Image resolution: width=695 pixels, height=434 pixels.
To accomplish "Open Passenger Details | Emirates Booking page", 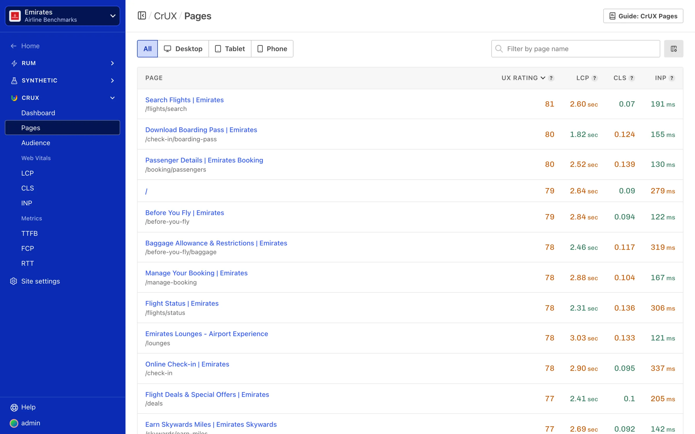I will tap(204, 160).
